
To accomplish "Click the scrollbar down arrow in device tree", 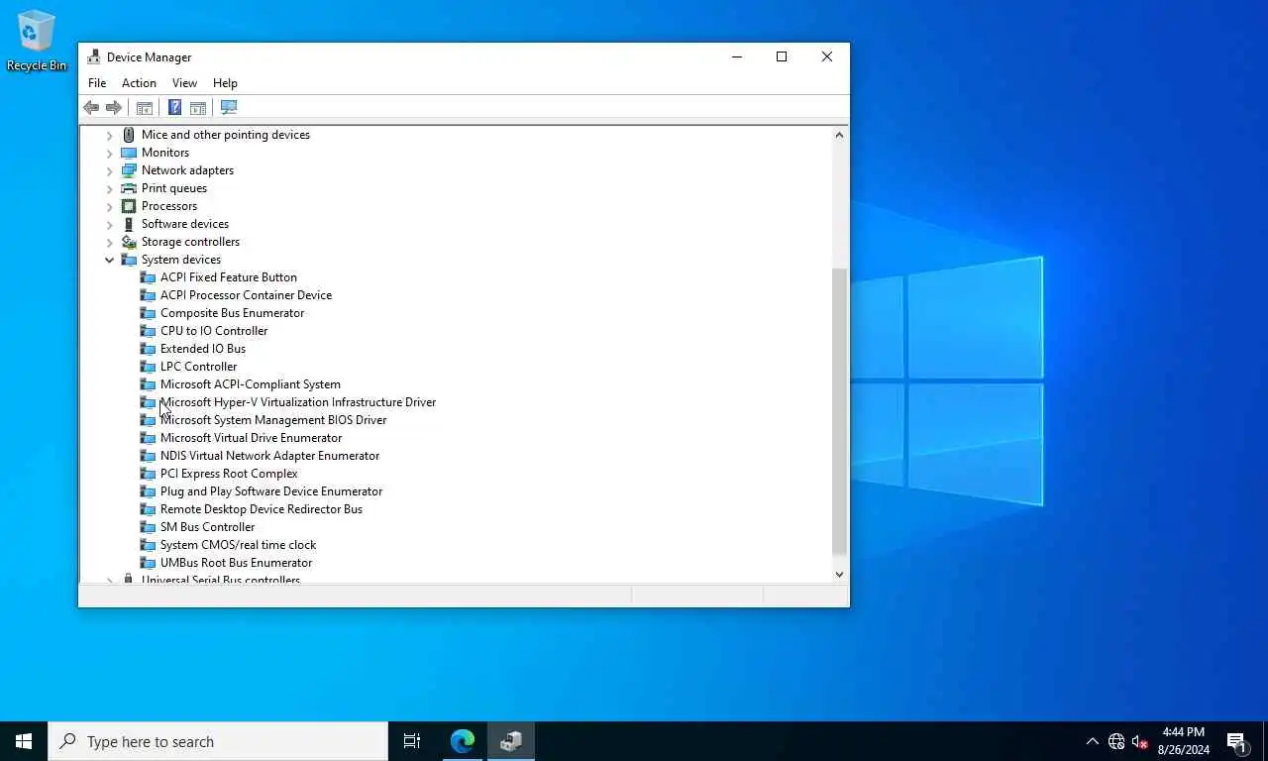I will coord(839,574).
